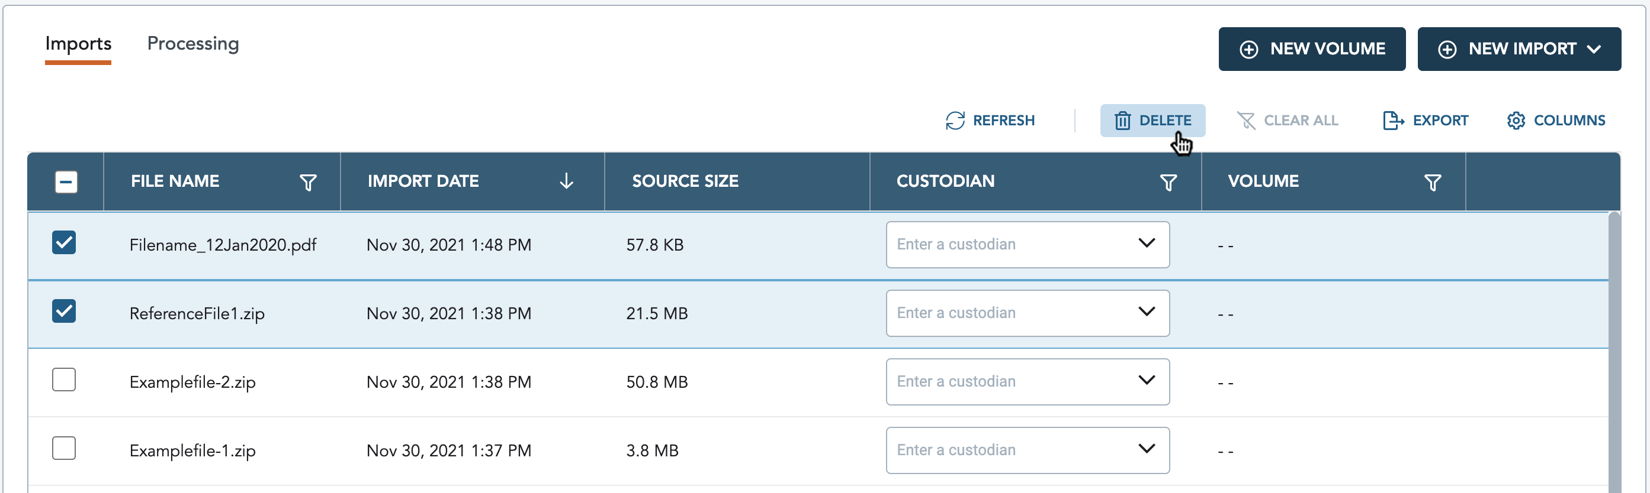Focus custodian input placeholder for Filename_12Jan2020.pdf
1650x493 pixels.
click(x=956, y=244)
